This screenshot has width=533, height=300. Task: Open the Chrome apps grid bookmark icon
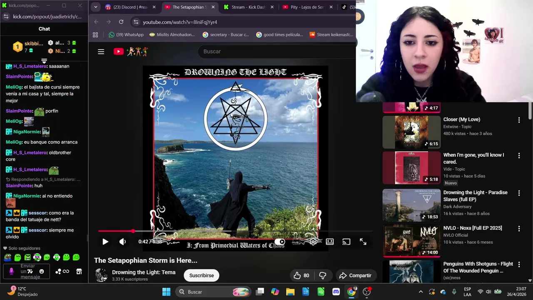click(95, 35)
